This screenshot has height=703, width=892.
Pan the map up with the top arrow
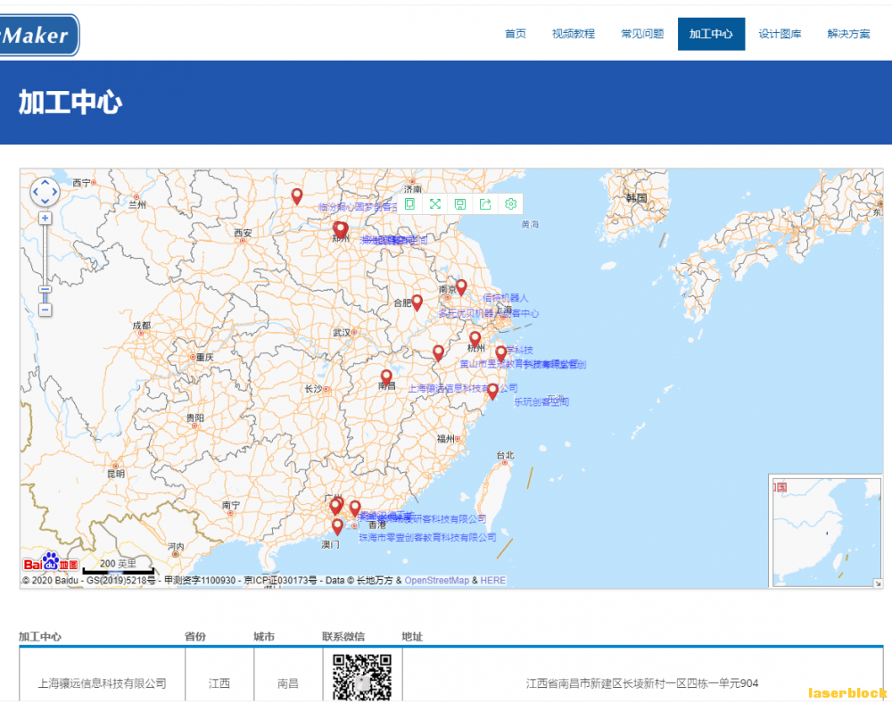point(45,183)
